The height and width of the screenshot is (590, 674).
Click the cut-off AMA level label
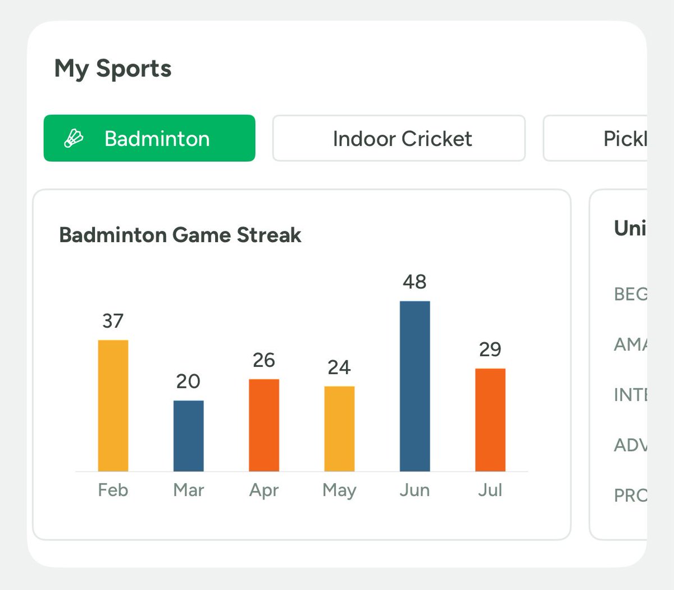630,344
